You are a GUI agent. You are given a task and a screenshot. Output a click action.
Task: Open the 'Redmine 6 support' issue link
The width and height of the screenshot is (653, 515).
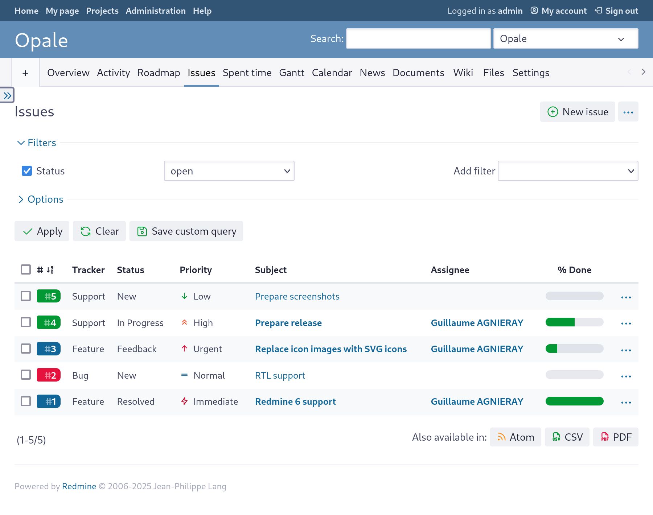[295, 401]
